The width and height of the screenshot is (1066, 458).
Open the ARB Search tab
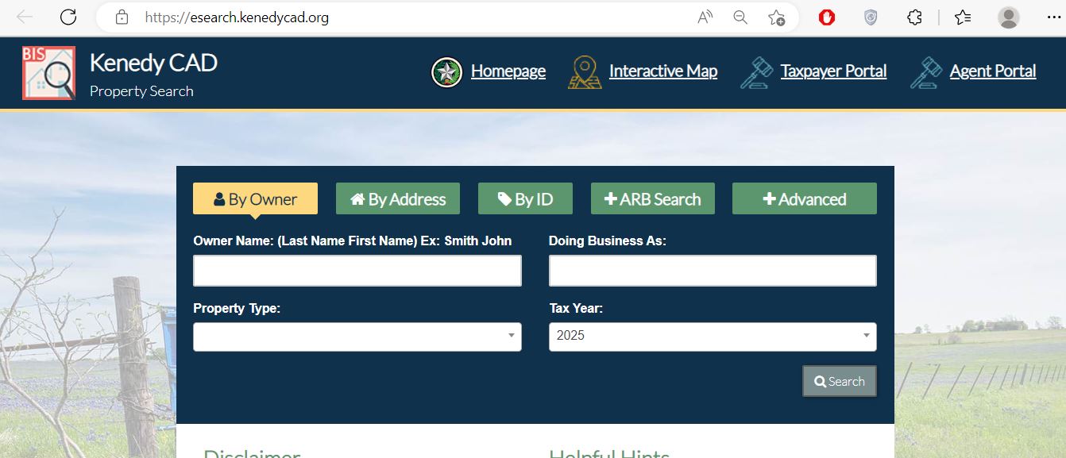(652, 199)
